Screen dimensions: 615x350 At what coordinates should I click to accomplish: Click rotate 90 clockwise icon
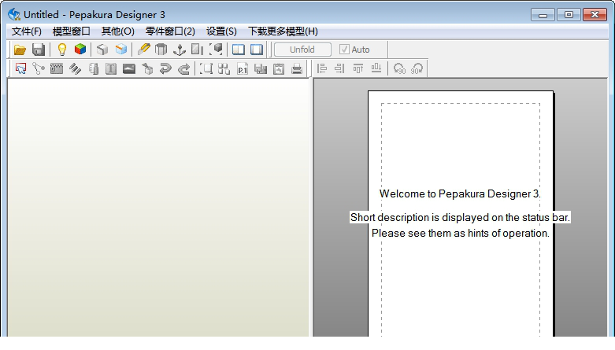coord(417,68)
